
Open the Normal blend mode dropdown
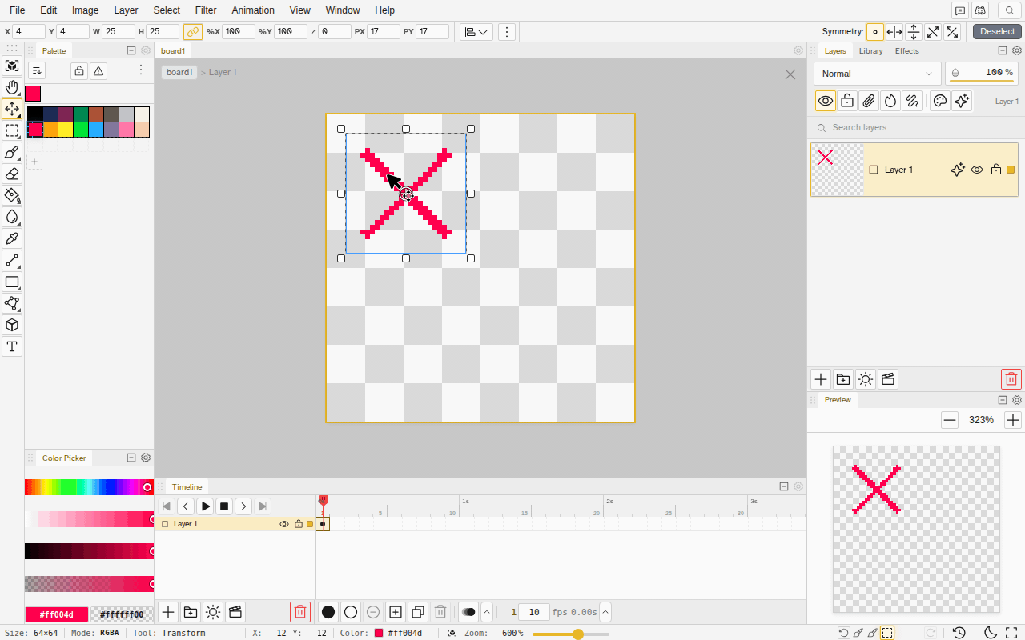click(x=878, y=74)
